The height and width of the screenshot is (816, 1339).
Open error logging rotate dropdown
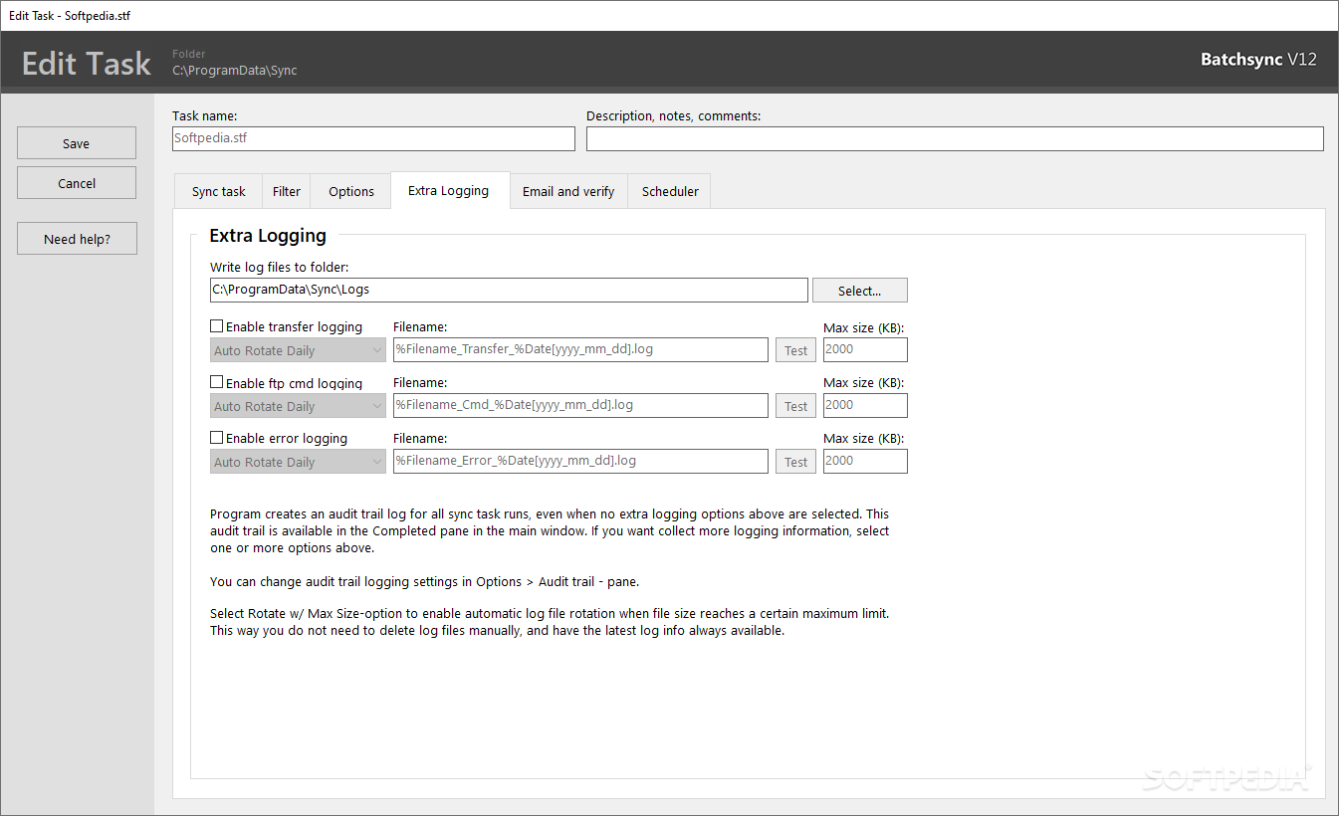(298, 462)
